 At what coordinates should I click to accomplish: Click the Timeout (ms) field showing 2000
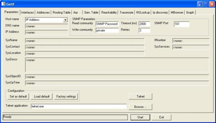pos(144,24)
